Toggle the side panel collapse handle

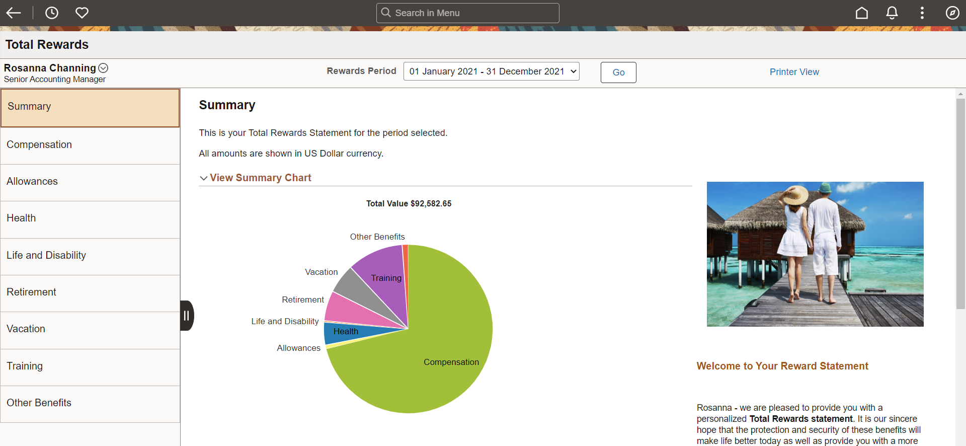(187, 316)
